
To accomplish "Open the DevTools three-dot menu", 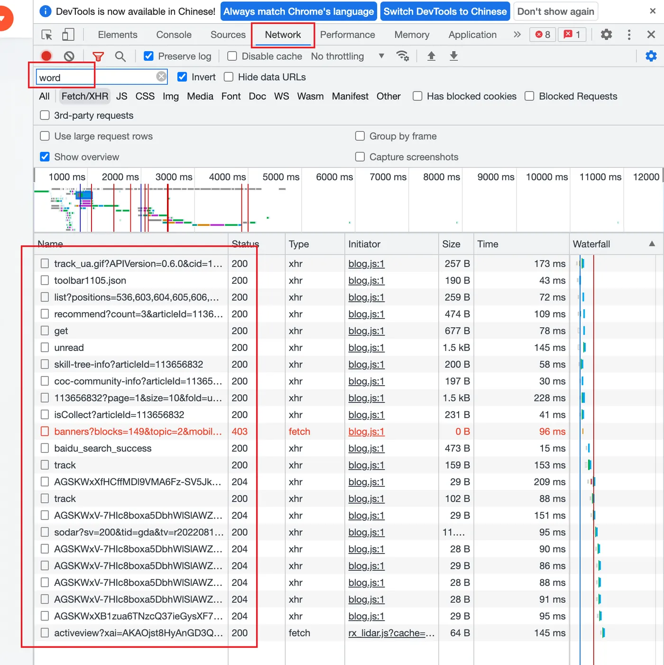I will tap(629, 35).
